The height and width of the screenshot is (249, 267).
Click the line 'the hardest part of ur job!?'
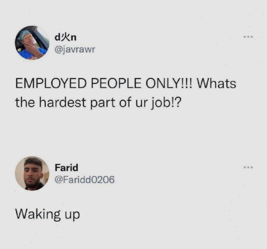(x=98, y=102)
